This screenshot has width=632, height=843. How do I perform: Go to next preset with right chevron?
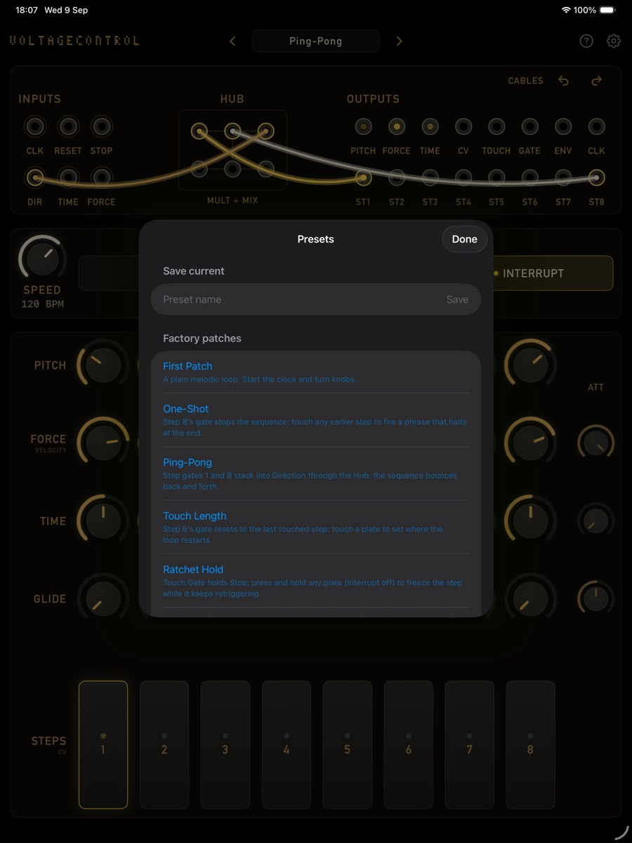399,41
